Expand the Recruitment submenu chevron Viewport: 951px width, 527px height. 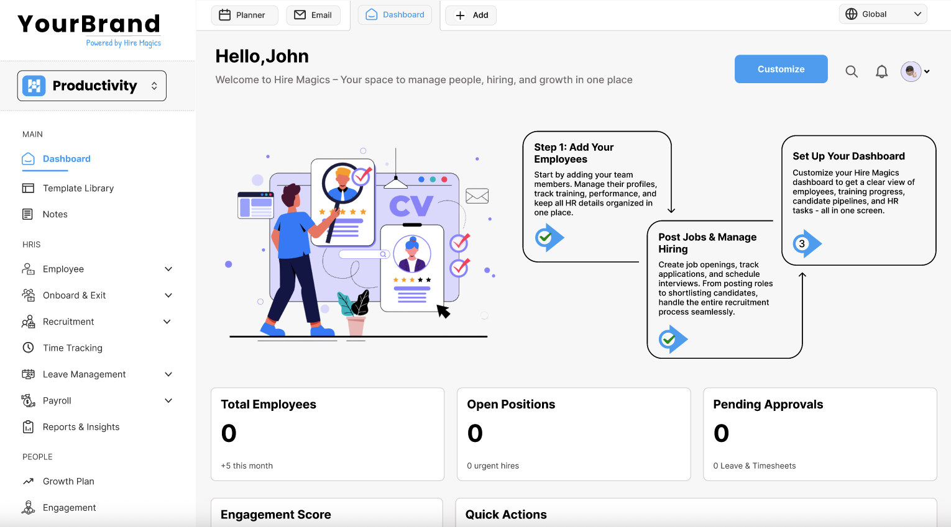(x=167, y=322)
